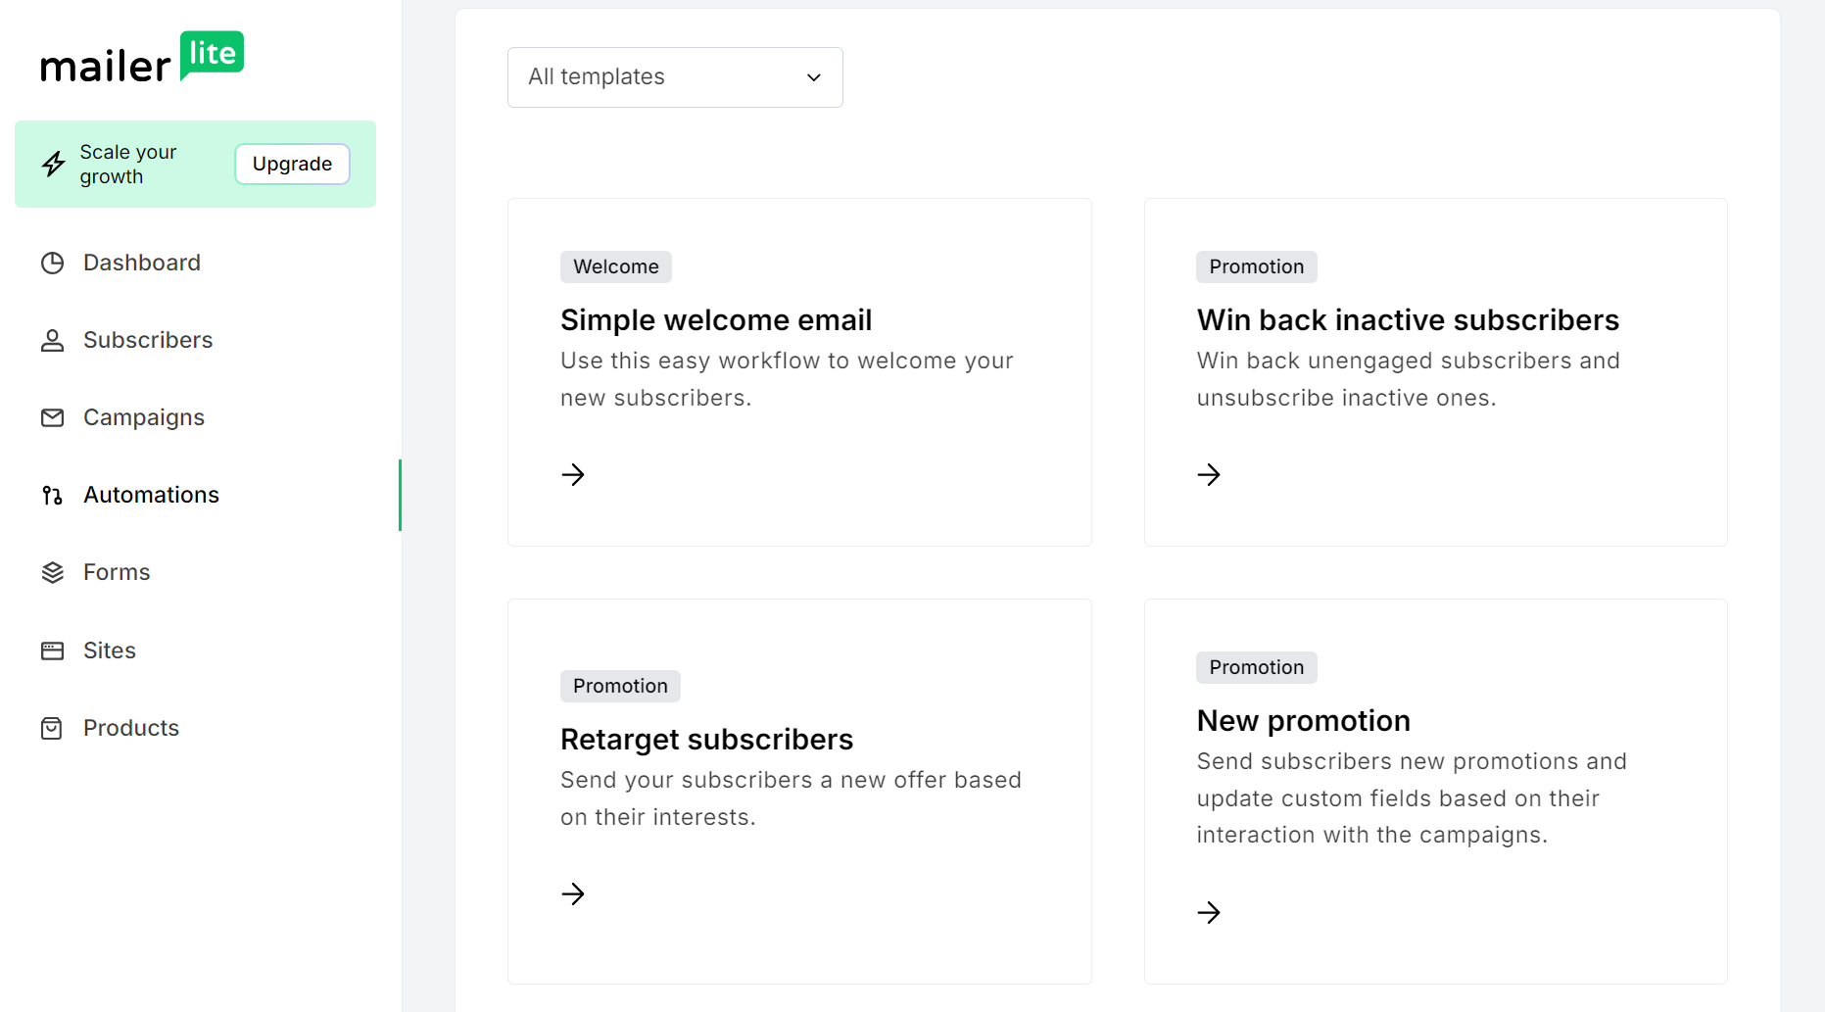Select the Dashboard clock icon
This screenshot has height=1012, width=1825.
tap(52, 263)
